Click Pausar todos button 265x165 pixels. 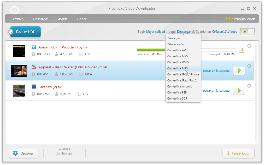coord(238,153)
